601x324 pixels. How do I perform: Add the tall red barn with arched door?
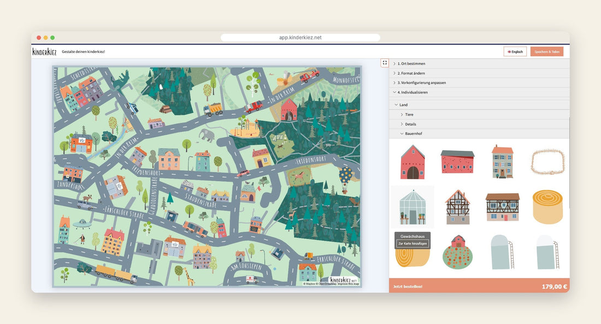pyautogui.click(x=413, y=162)
